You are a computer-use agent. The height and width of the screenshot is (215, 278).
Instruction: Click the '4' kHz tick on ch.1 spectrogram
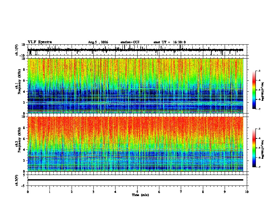(25, 92)
